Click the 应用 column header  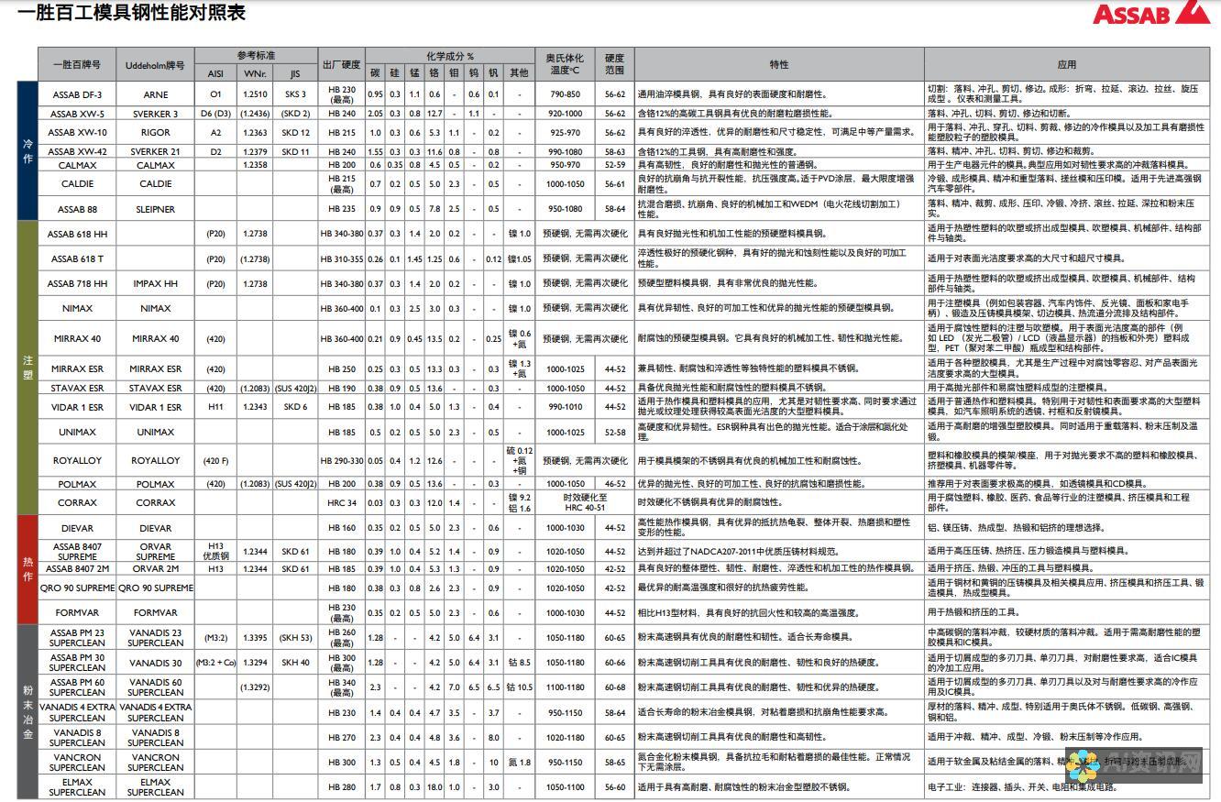pos(1066,65)
